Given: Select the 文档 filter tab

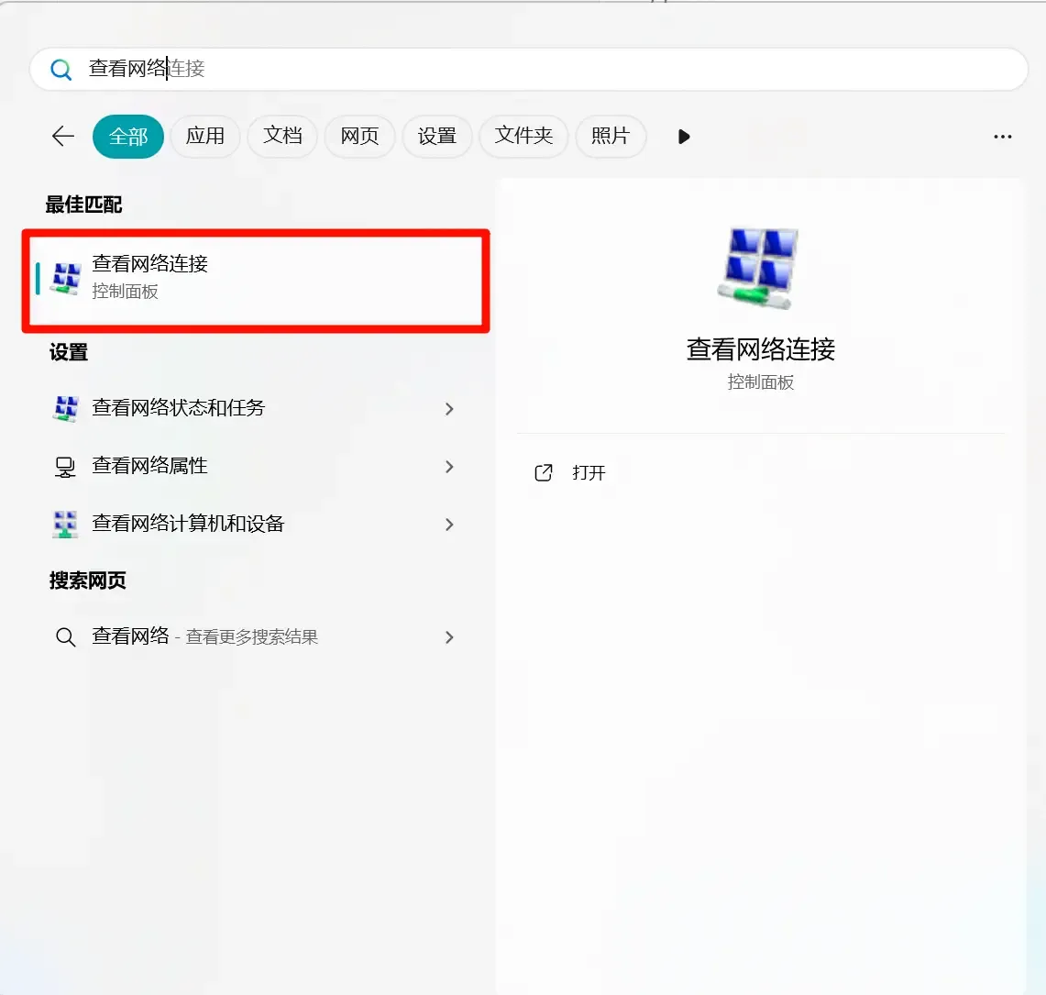Looking at the screenshot, I should pos(281,136).
